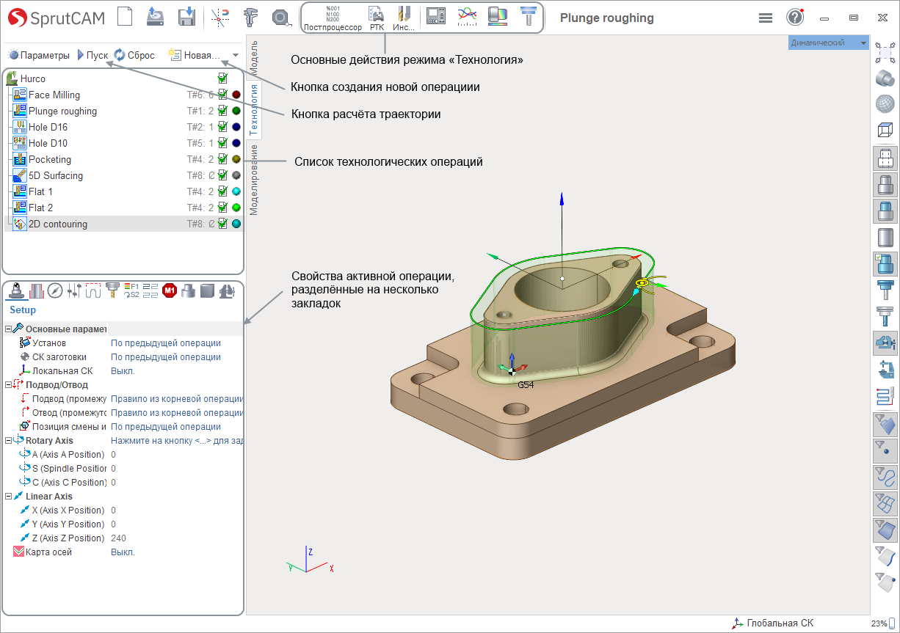Open the hamburger main menu
The height and width of the screenshot is (633, 900).
pos(766,18)
